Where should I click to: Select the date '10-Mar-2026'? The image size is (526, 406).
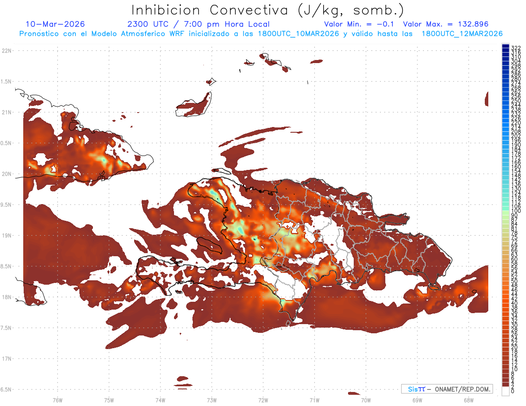pyautogui.click(x=55, y=24)
